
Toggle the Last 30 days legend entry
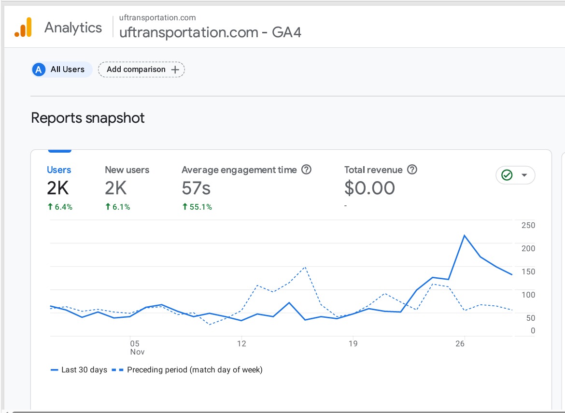[x=79, y=370]
